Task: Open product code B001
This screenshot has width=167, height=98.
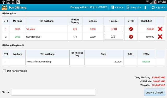Action: tap(17, 29)
